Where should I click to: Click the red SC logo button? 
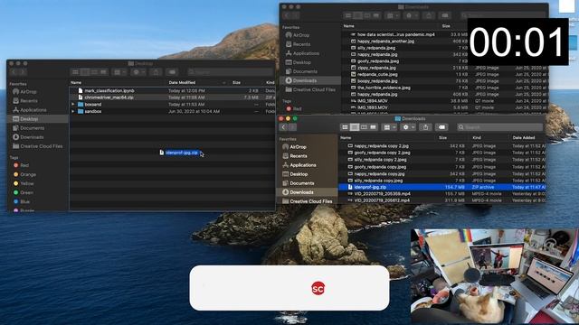(318, 288)
